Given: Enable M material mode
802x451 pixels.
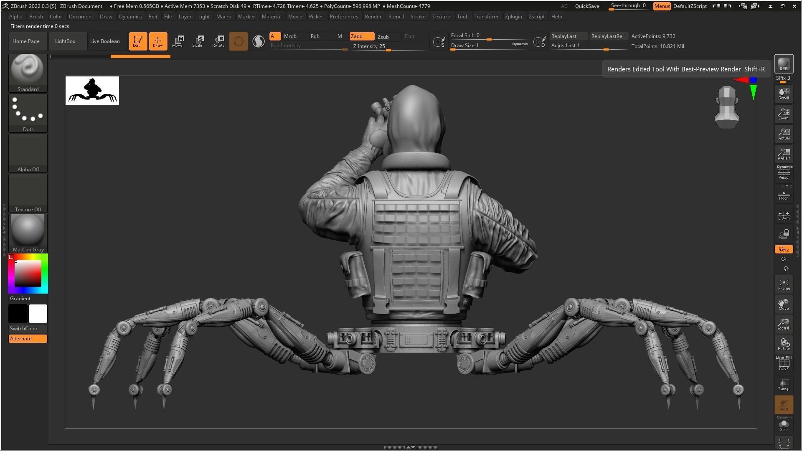Looking at the screenshot, I should tap(340, 36).
